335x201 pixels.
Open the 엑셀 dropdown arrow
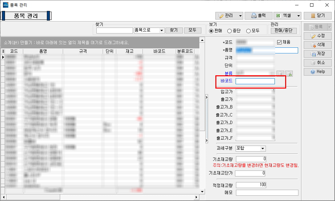coord(298,16)
